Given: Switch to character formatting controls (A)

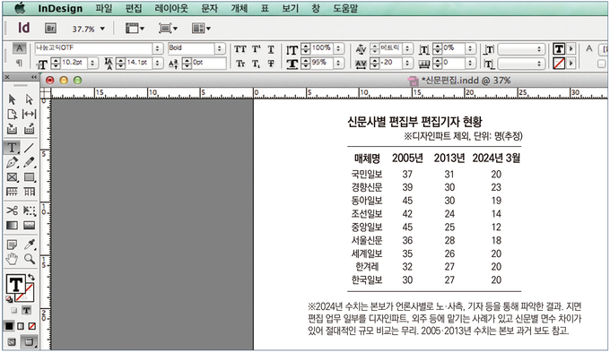Looking at the screenshot, I should click(x=19, y=48).
